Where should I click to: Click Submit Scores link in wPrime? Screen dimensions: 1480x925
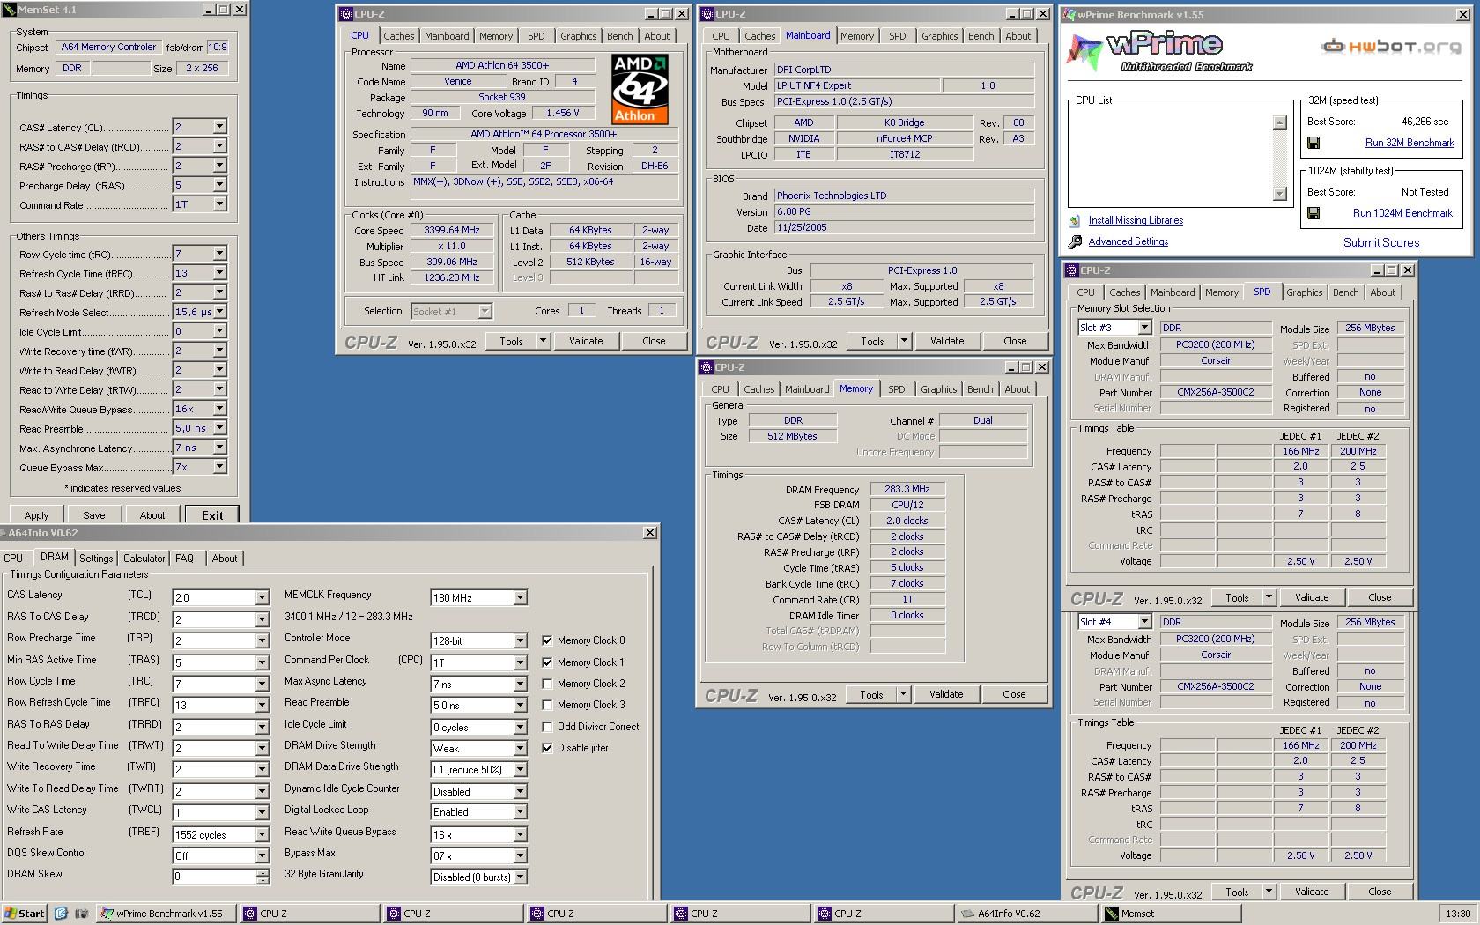[x=1381, y=242]
